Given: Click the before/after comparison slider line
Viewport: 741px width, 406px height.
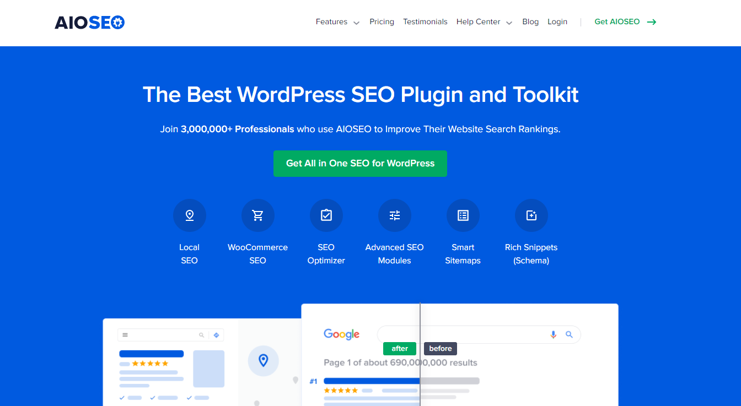Looking at the screenshot, I should 420,354.
